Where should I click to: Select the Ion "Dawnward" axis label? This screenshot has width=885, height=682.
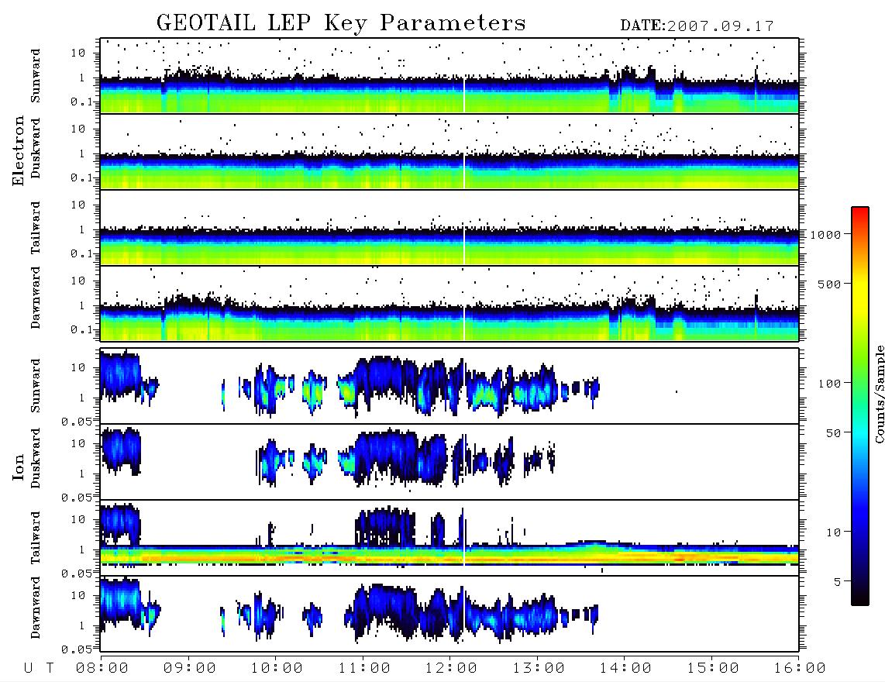tap(36, 607)
